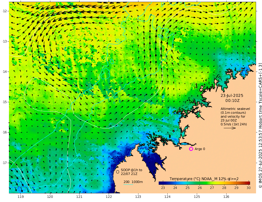Viewport: 262px width, 202px height.
Task: Click longitude axis label 126
Action: 226,197
